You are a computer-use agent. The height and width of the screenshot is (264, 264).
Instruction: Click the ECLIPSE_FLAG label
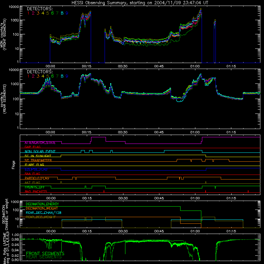pyautogui.click(x=36, y=169)
